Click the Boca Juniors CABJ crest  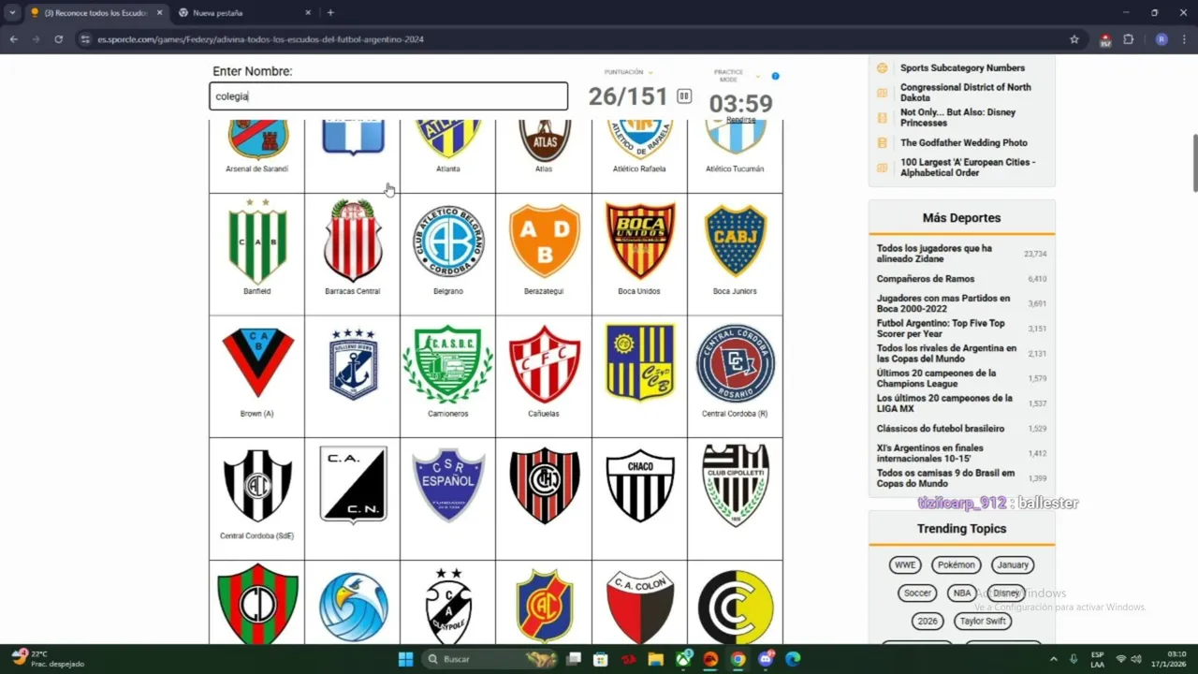pos(735,242)
